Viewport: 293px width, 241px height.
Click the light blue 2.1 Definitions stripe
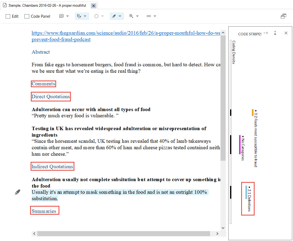point(246,192)
